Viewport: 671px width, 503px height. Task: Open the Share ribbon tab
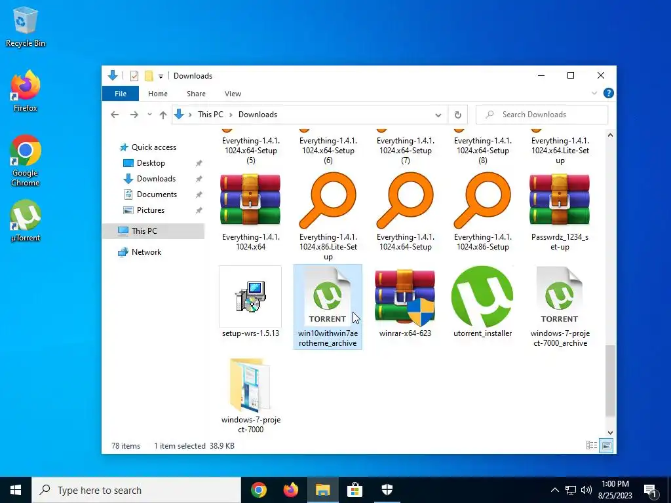(196, 94)
